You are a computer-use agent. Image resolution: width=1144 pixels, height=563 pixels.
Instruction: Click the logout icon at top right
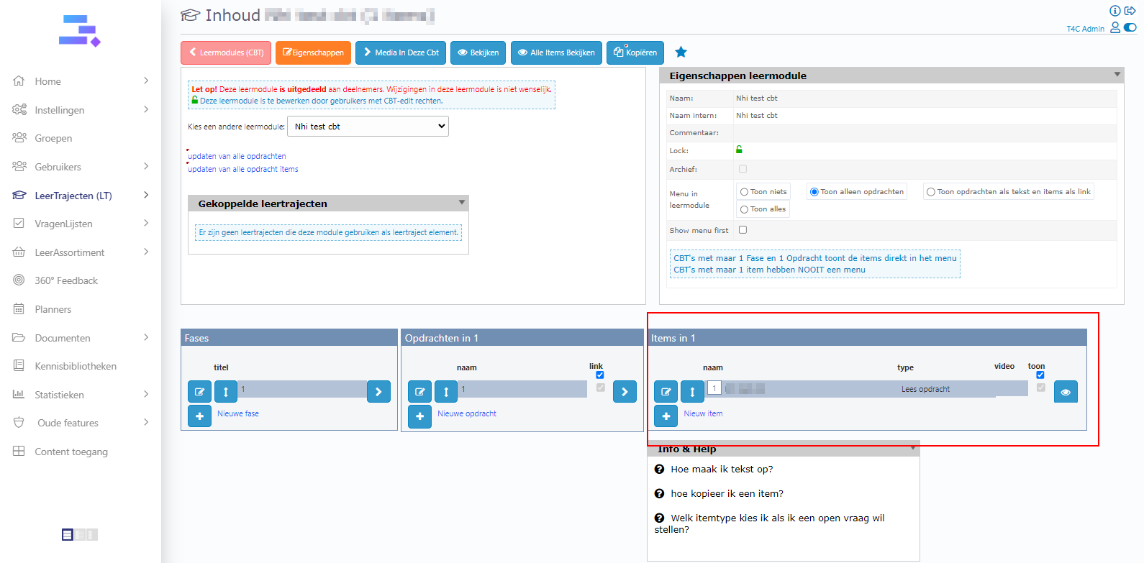pyautogui.click(x=1130, y=11)
